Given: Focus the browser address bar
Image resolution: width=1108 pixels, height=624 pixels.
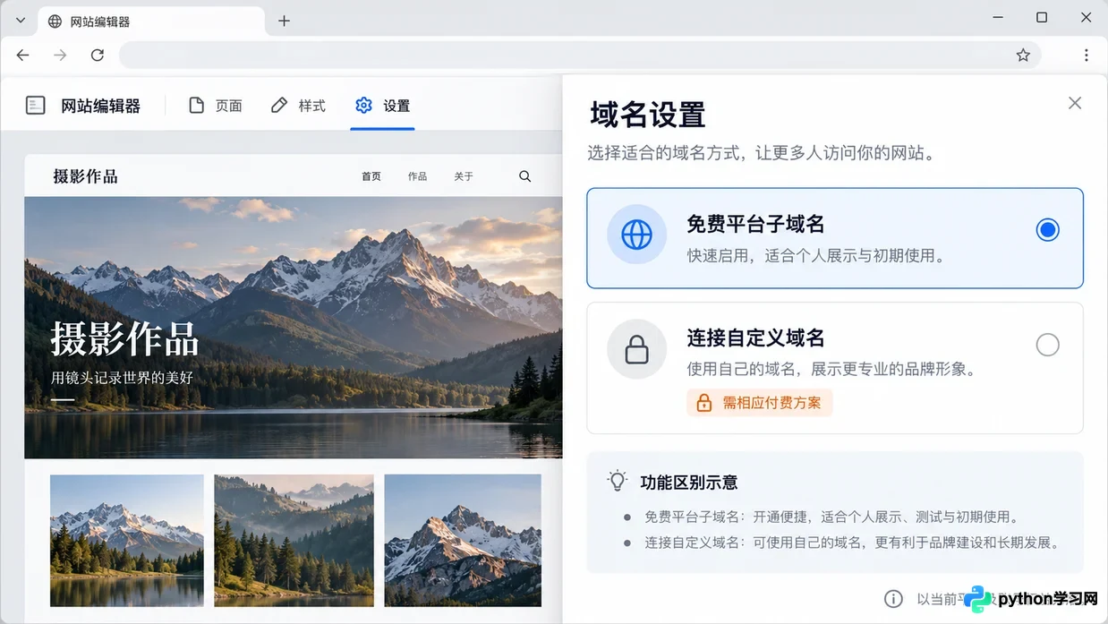Looking at the screenshot, I should [580, 56].
